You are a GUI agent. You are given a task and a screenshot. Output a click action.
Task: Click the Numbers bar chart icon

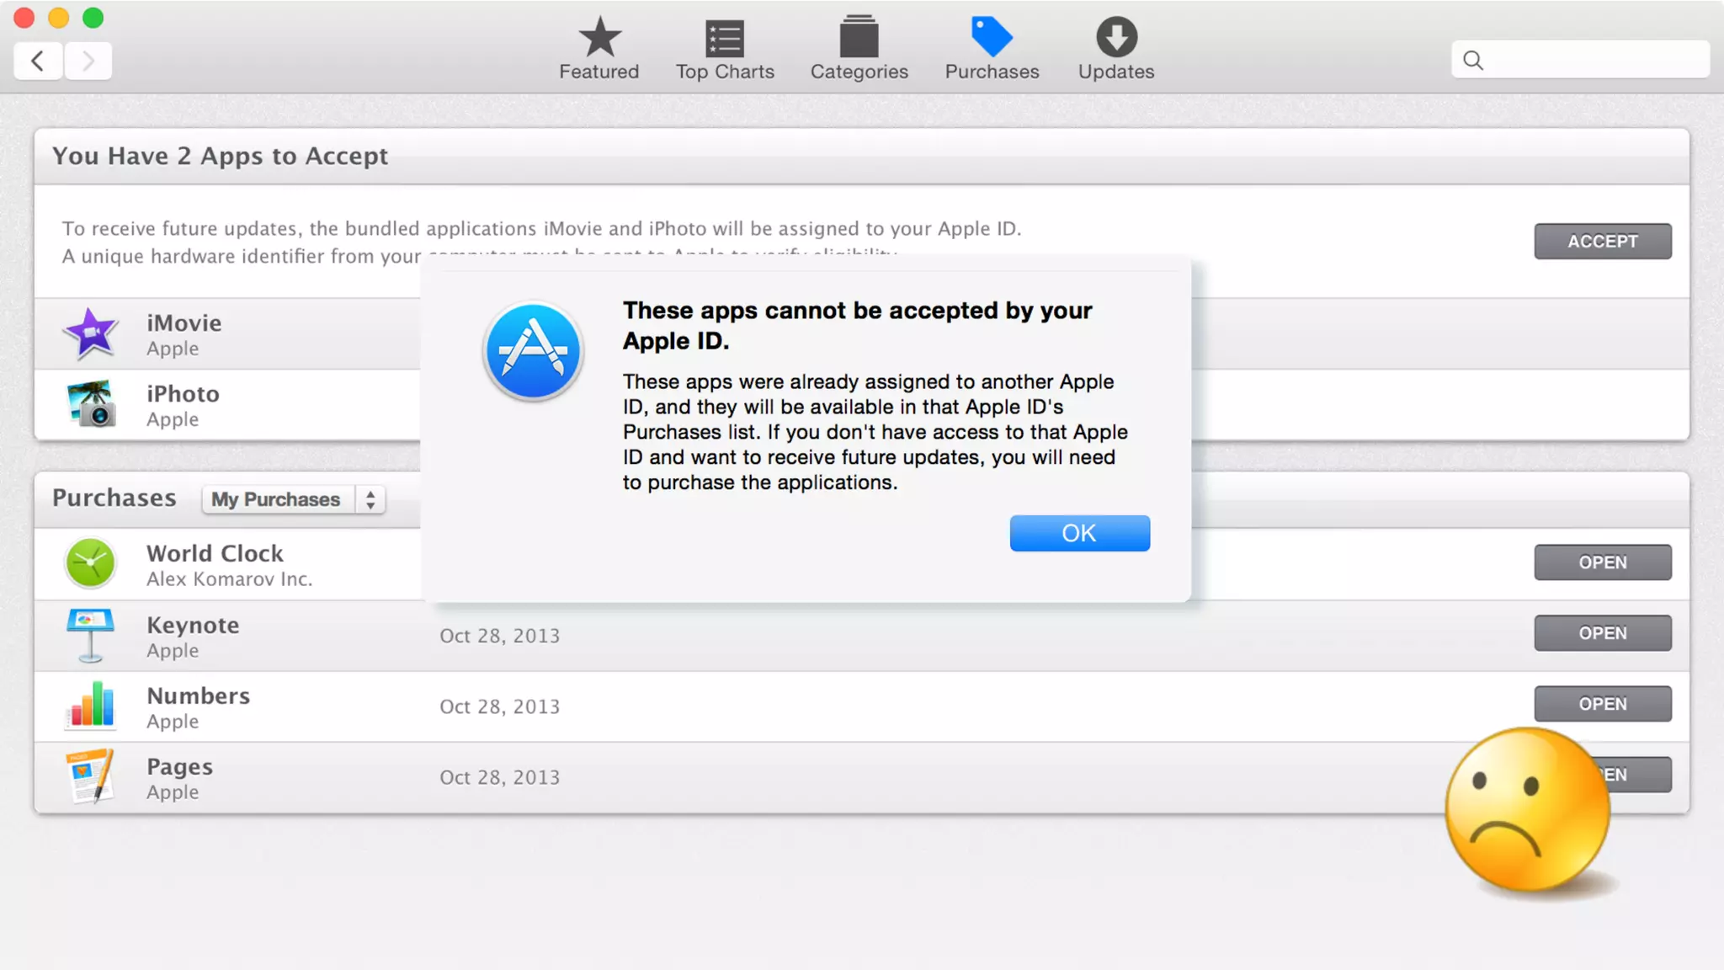(90, 706)
